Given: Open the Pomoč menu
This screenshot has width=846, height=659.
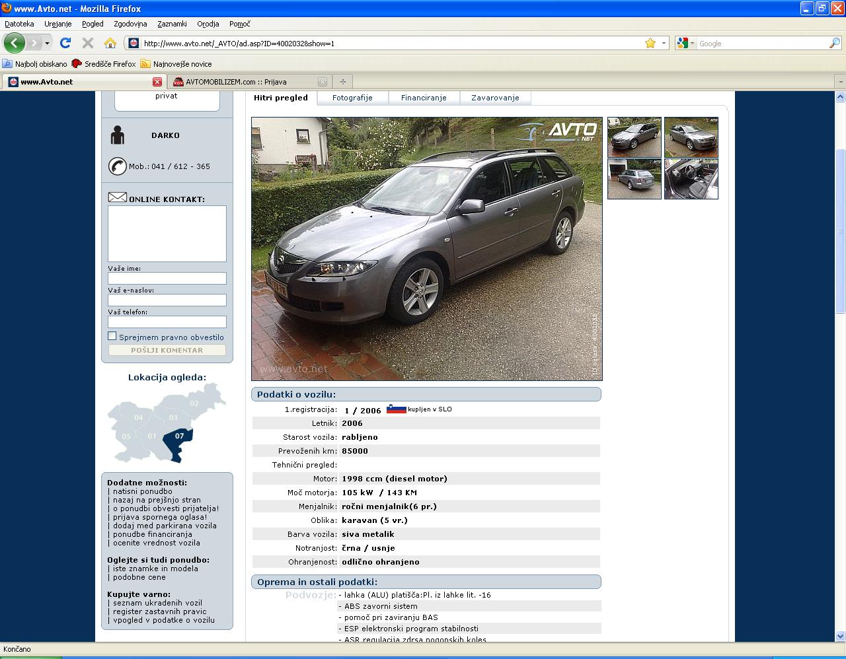Looking at the screenshot, I should [x=239, y=24].
